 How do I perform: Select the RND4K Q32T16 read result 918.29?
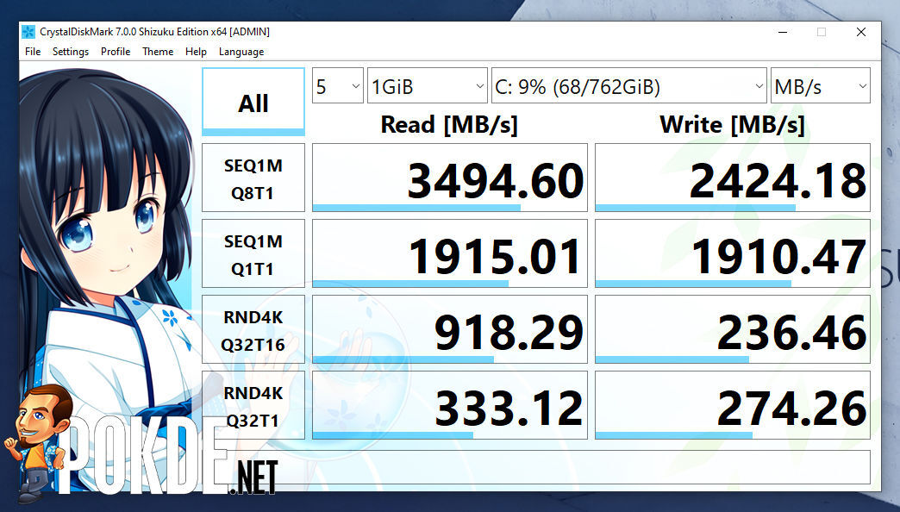point(450,329)
